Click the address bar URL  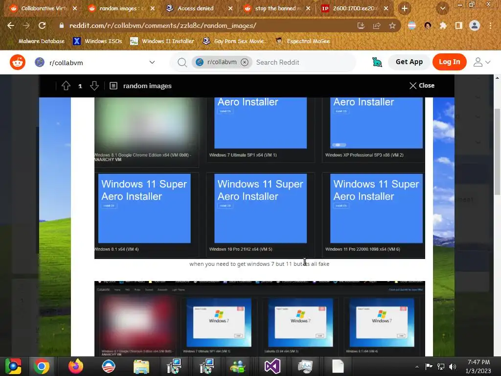coord(162,25)
